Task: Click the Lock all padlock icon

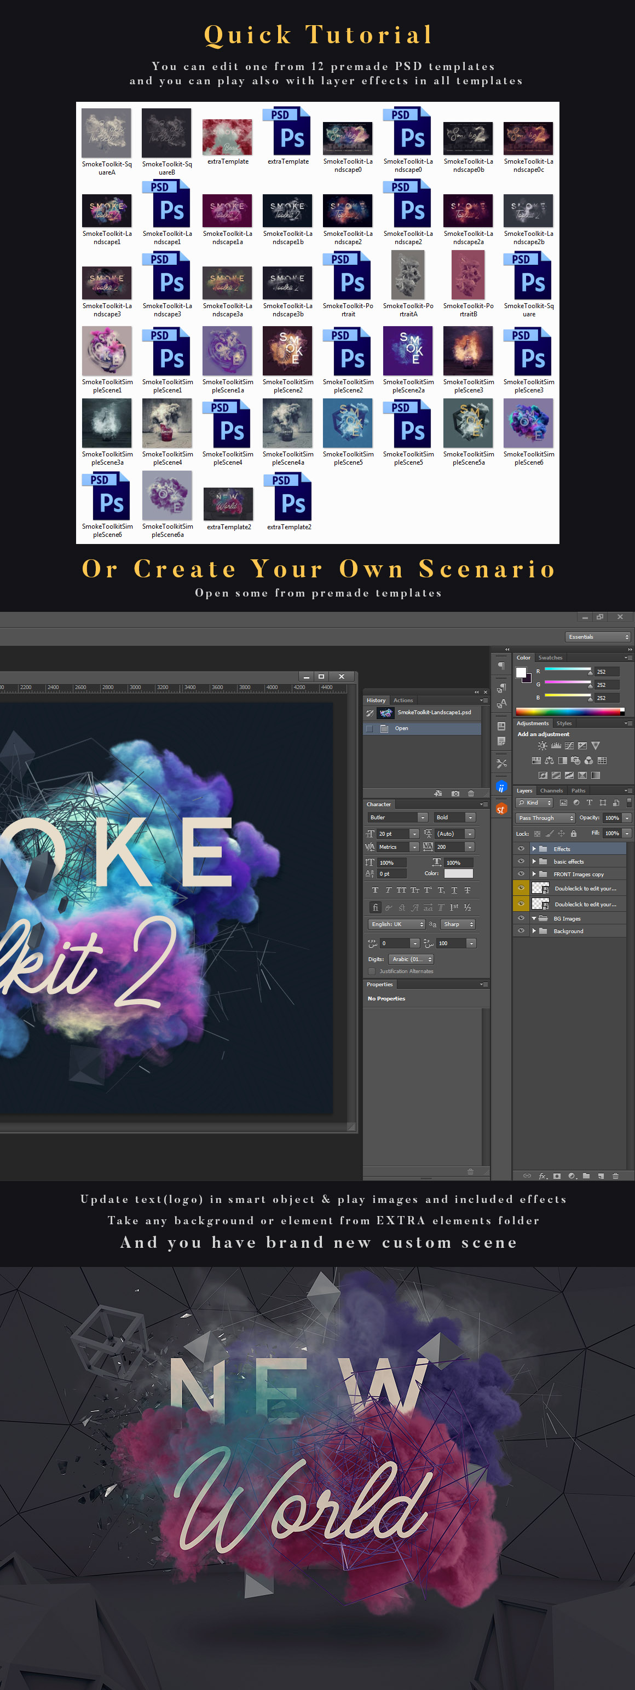Action: coord(573,834)
